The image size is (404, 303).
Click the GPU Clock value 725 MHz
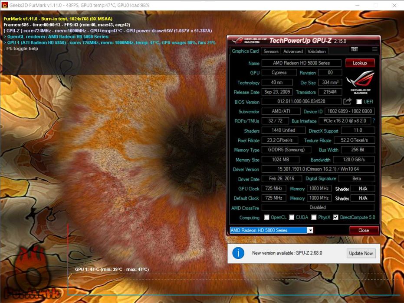274,188
